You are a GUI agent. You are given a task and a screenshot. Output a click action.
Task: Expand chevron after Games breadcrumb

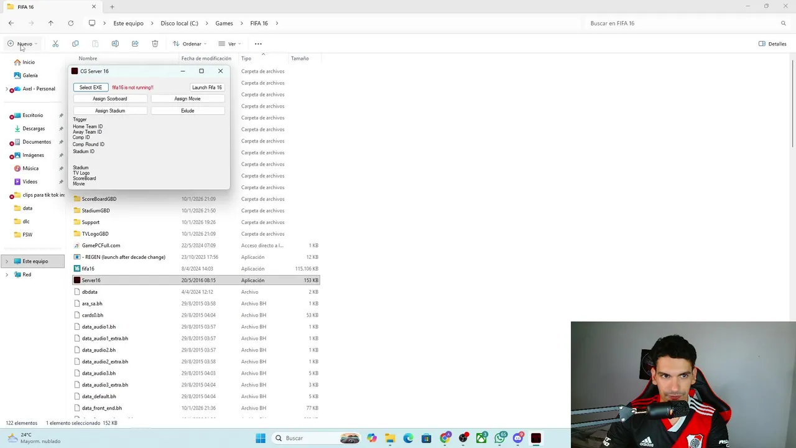point(242,23)
